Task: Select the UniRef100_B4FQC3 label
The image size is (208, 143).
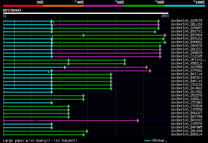Action: [187, 78]
